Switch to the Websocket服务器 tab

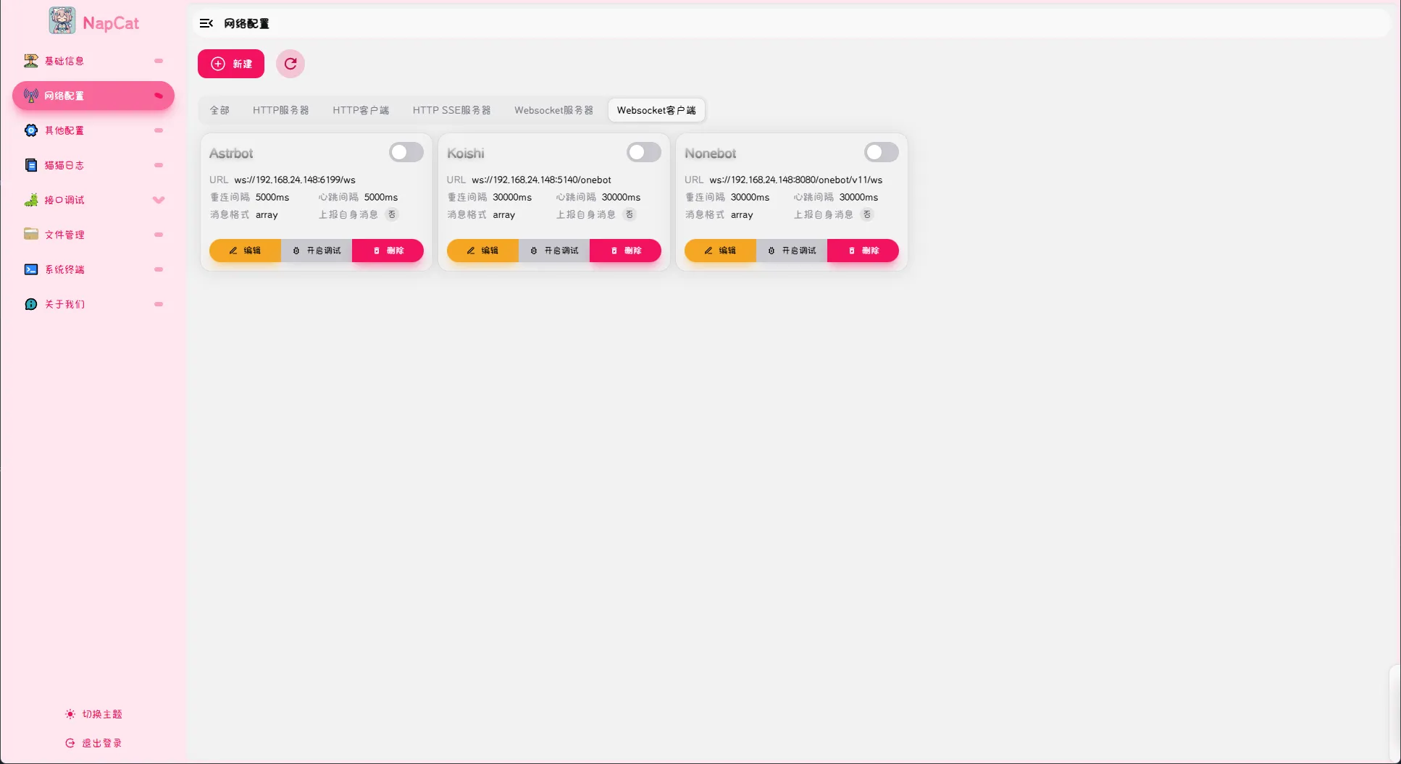pos(554,110)
